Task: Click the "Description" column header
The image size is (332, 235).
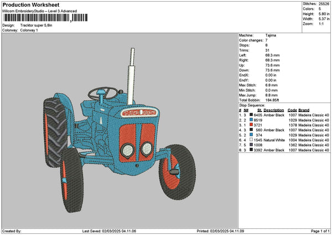Action: (273, 110)
